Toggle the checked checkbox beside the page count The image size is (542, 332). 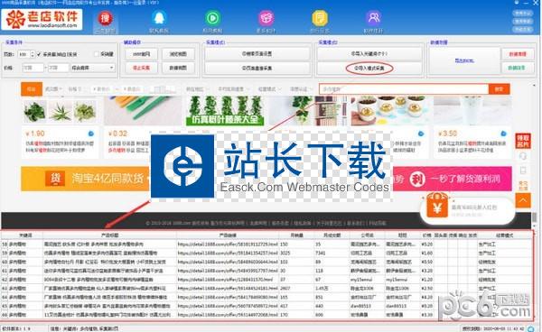click(x=39, y=54)
